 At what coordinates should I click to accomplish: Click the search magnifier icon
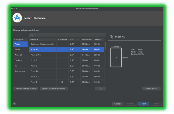pos(32,35)
